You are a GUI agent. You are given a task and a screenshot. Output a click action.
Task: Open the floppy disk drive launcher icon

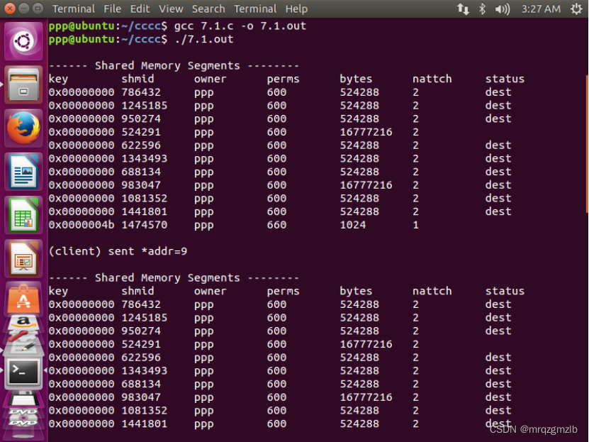pyautogui.click(x=23, y=398)
